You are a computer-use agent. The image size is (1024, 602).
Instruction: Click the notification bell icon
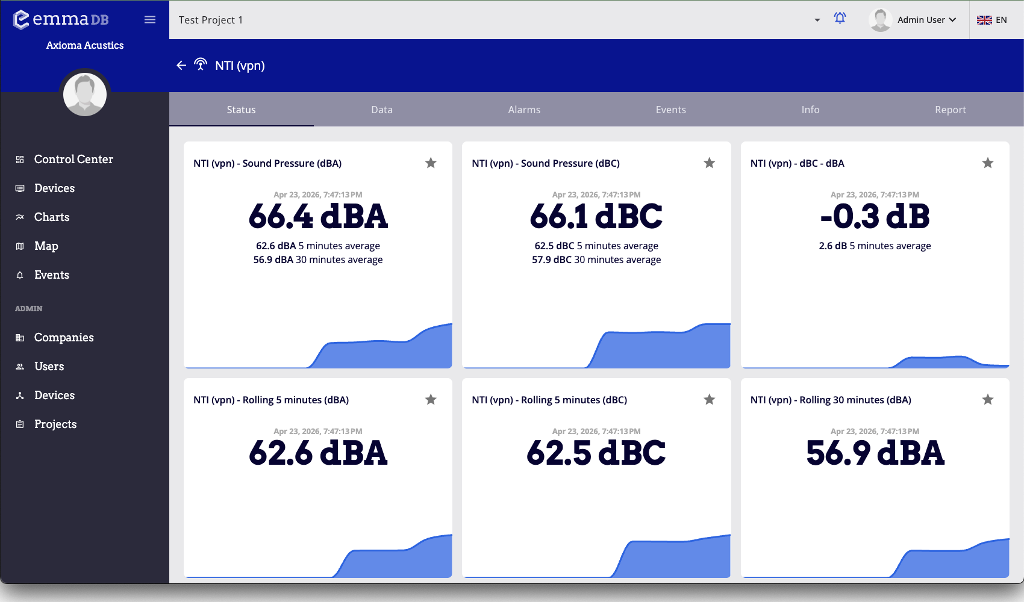click(840, 19)
